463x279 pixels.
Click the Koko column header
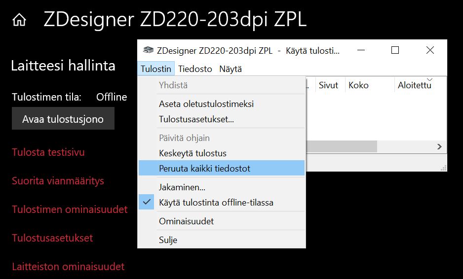[x=358, y=85]
